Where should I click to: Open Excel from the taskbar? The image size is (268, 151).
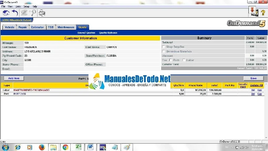click(78, 147)
